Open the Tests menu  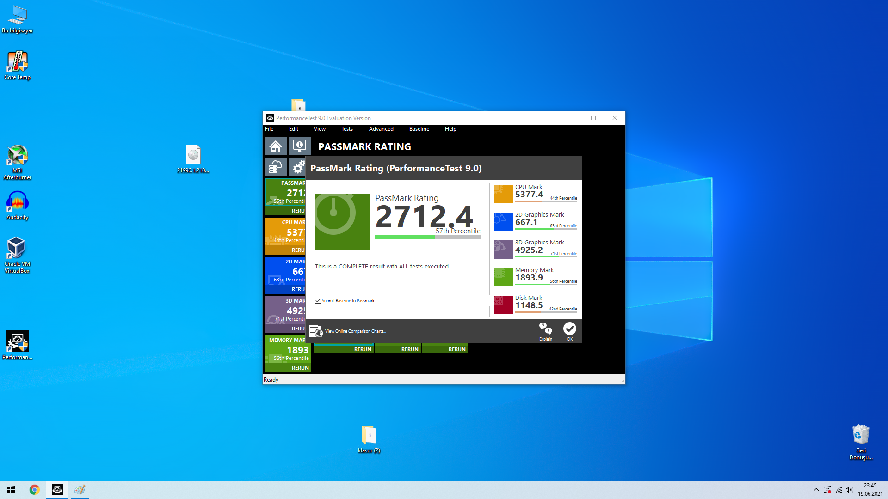click(x=347, y=129)
